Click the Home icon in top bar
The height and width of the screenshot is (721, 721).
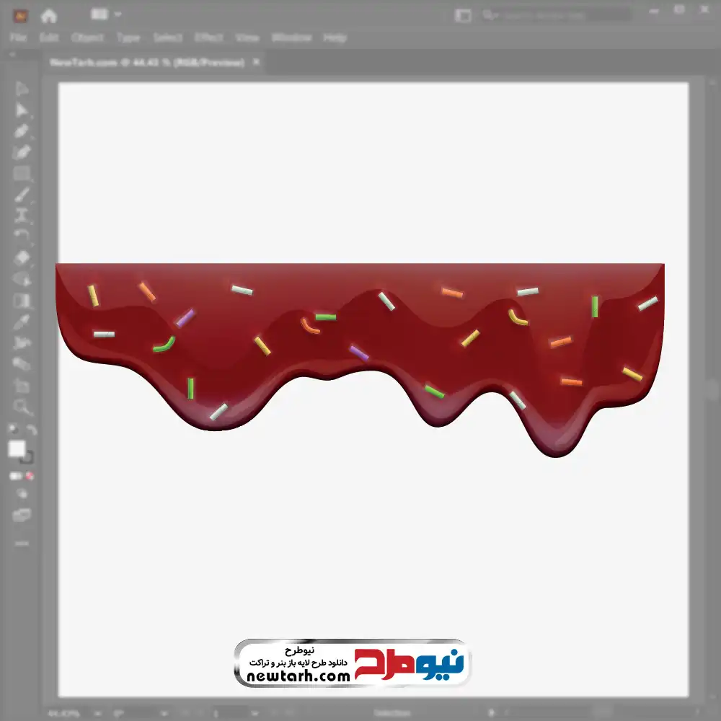(x=49, y=15)
